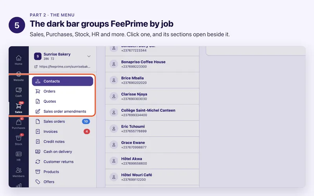Select contact Grace Ewane
Screen dimensions: 314x196
click(x=152, y=145)
